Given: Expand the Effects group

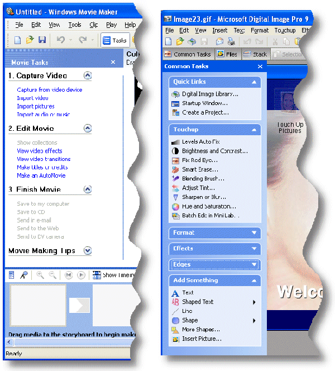Looking at the screenshot, I should (x=254, y=249).
